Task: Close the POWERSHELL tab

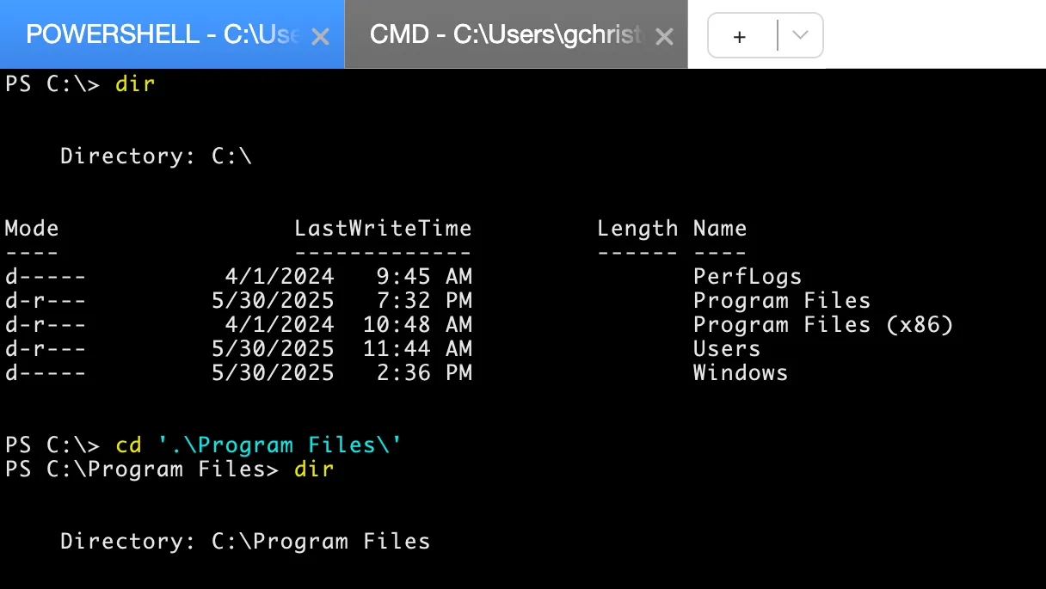Action: (x=320, y=36)
